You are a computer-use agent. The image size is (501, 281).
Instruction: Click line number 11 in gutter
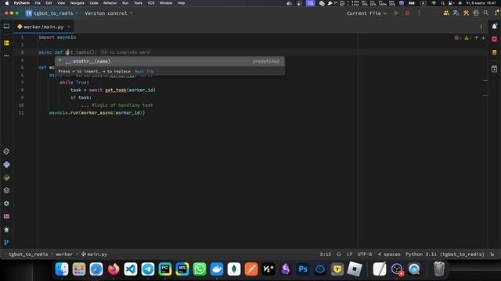coord(21,112)
